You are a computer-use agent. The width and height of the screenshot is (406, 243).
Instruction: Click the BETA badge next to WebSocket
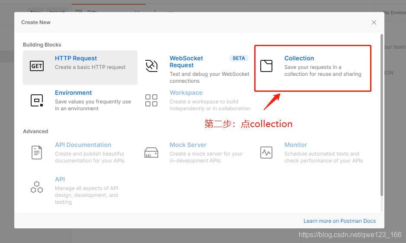(239, 58)
